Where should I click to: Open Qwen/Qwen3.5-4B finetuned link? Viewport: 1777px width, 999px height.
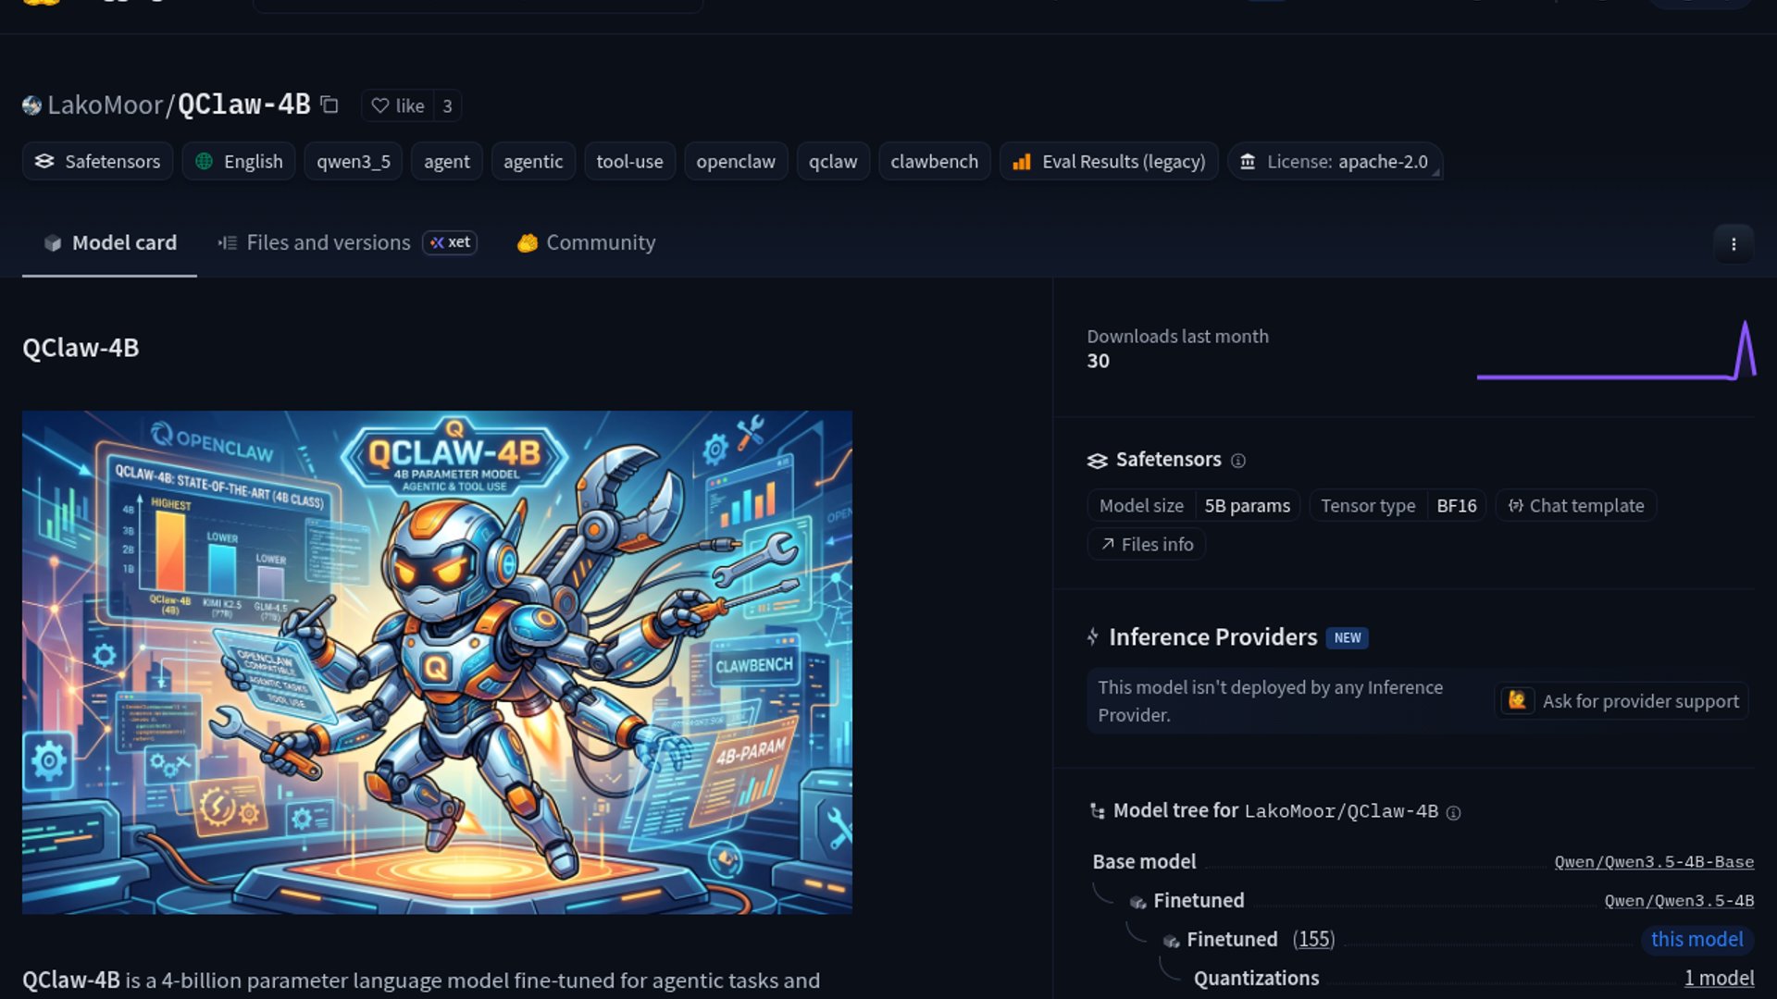1679,901
